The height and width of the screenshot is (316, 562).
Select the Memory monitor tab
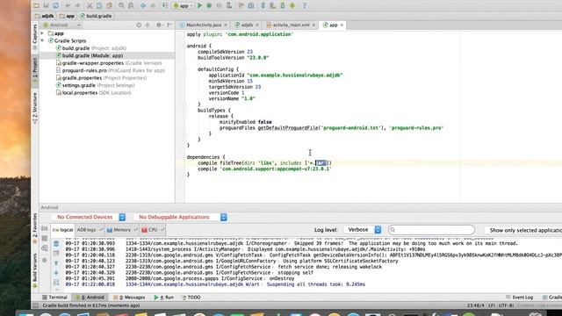[x=122, y=230]
